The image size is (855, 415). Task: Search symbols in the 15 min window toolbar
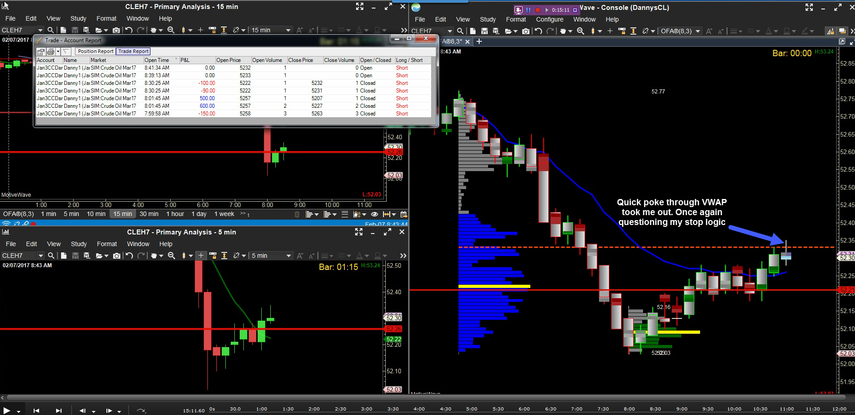click(51, 30)
